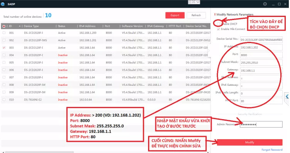Open the Forgot Password link
The height and width of the screenshot is (153, 290).
coord(272,150)
